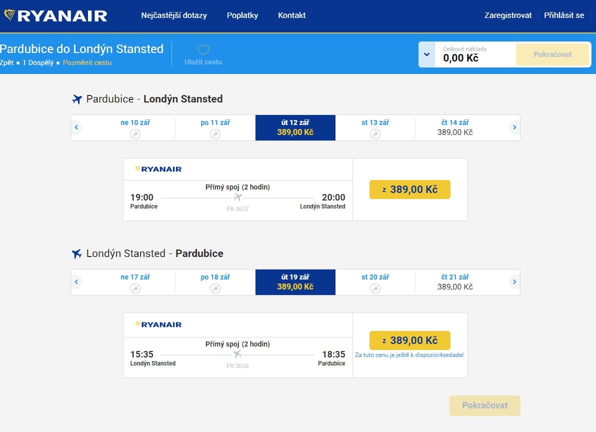Click the return Londýn Stansted–Pardubice airplane icon
Screen dimensions: 596x432
(77, 254)
